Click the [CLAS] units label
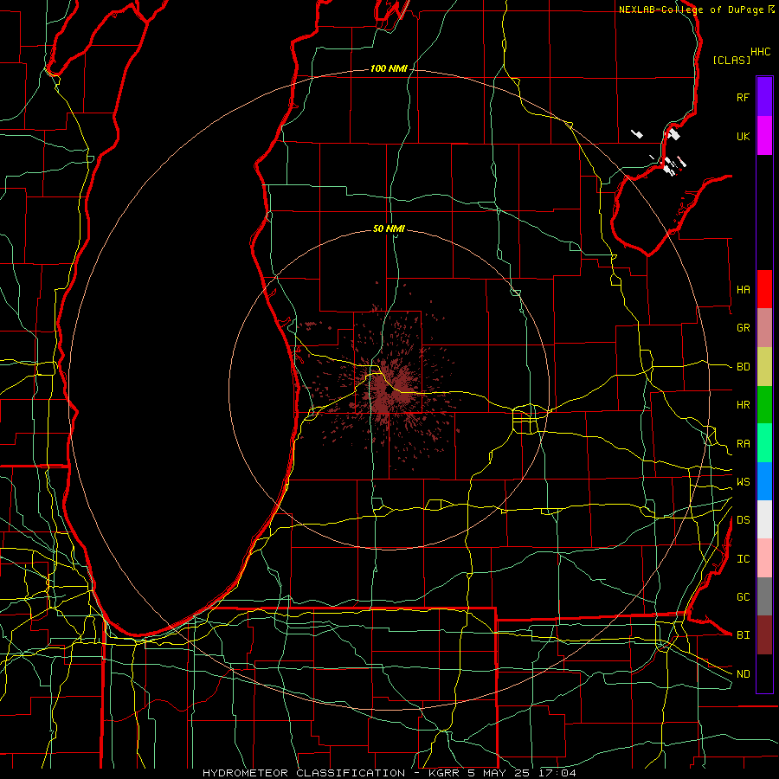779x779 pixels. pos(731,60)
